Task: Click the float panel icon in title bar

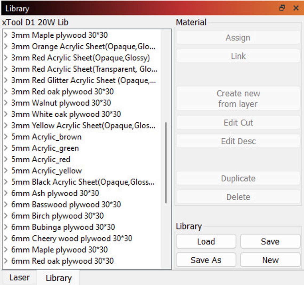Action: [x=282, y=8]
